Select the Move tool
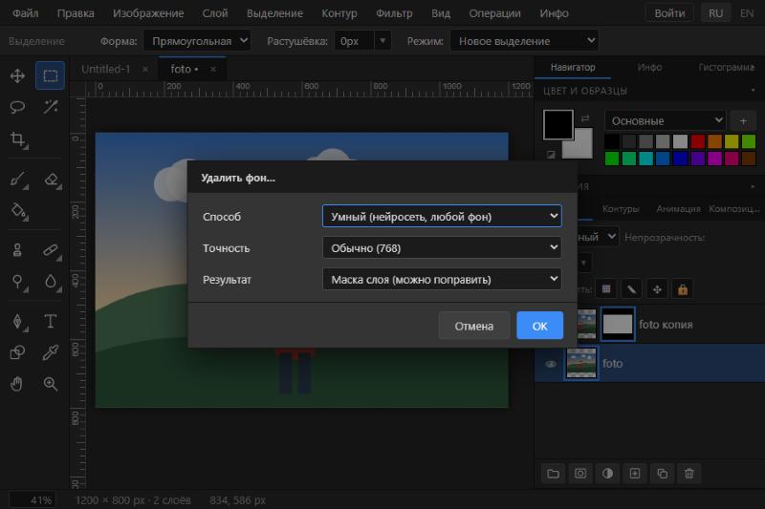Viewport: 765px width, 509px height. coord(17,76)
